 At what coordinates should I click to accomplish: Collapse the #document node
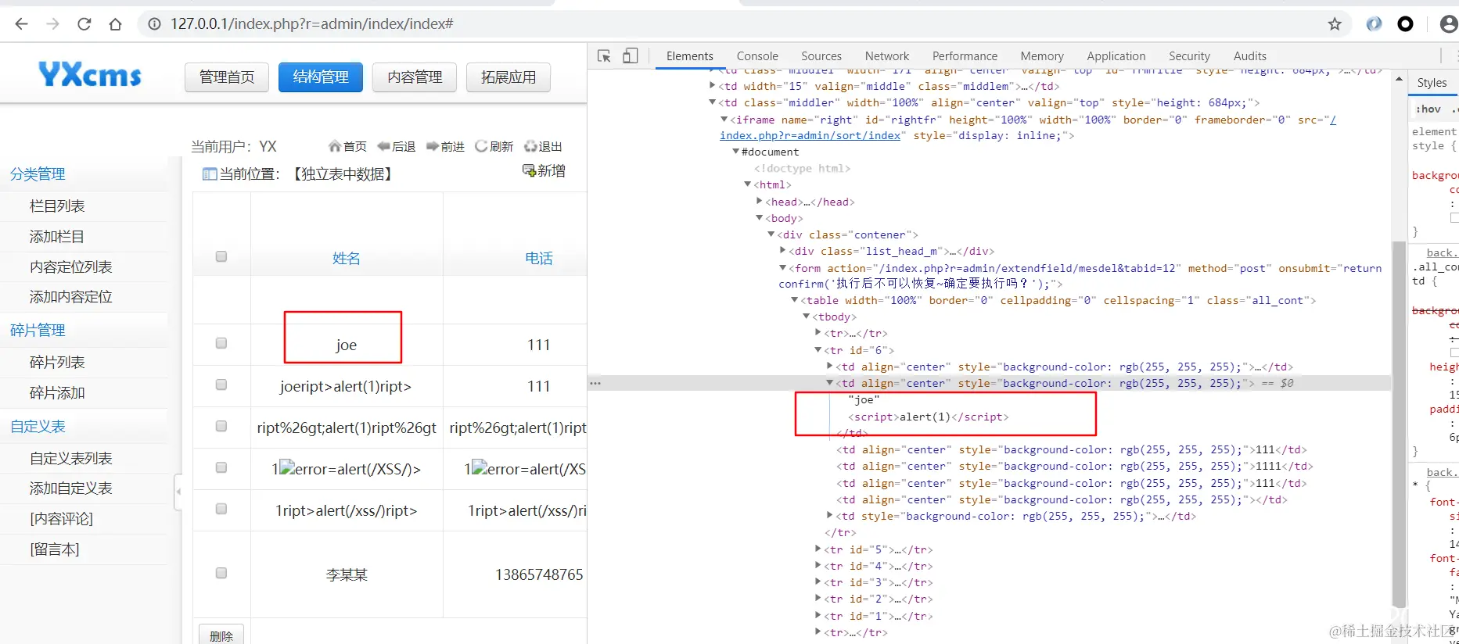click(736, 152)
